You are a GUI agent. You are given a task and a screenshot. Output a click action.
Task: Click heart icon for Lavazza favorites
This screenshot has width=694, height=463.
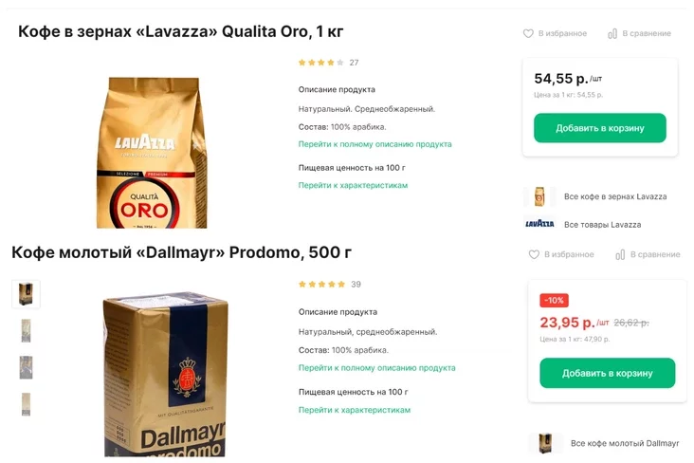pos(528,33)
